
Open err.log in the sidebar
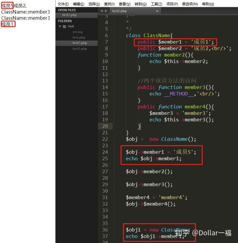(x=78, y=32)
